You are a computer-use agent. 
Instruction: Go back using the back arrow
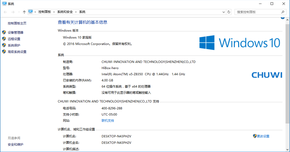coord(5,12)
